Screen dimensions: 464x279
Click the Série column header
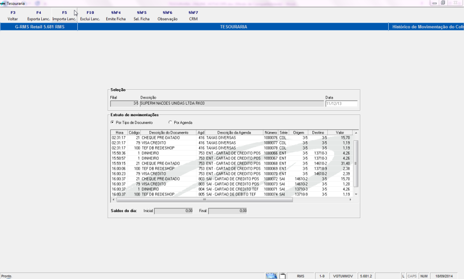[284, 133]
